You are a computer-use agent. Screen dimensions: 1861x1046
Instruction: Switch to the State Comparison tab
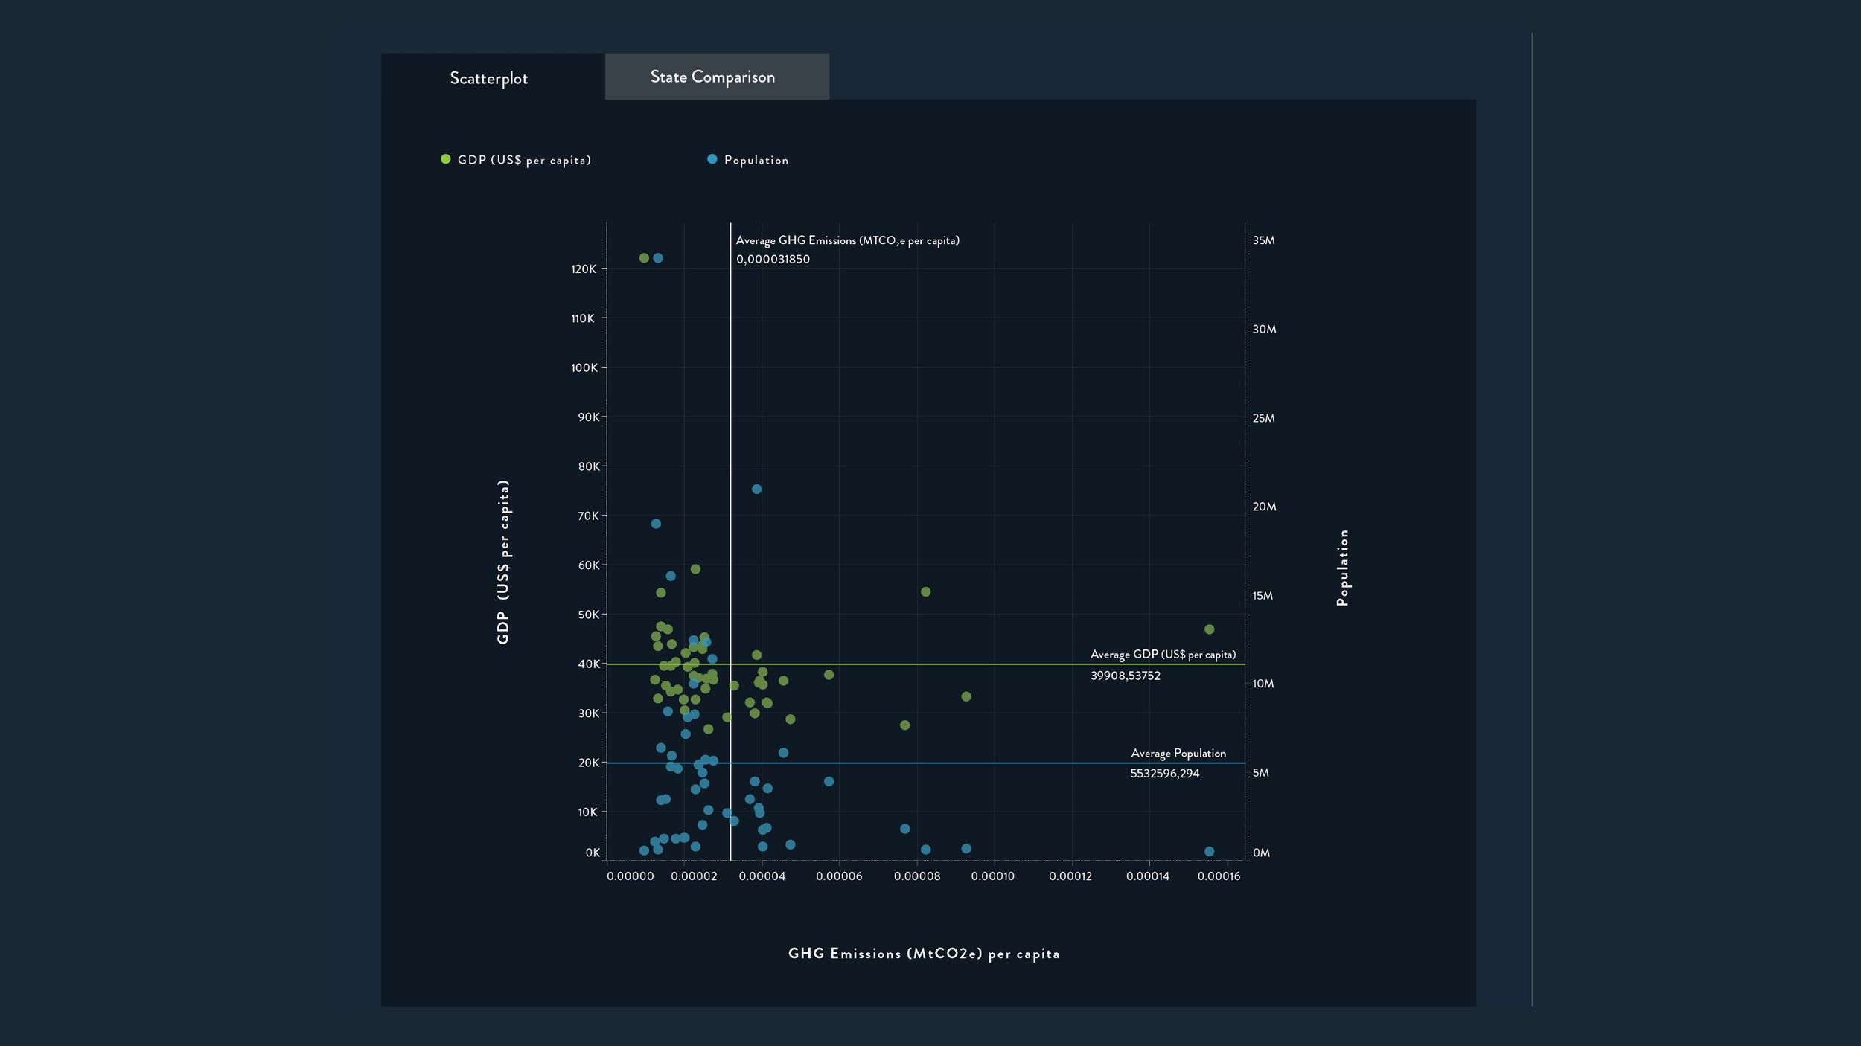(717, 77)
